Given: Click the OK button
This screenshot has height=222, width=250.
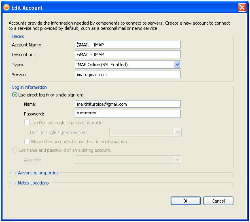Looking at the screenshot, I should tap(186, 201).
